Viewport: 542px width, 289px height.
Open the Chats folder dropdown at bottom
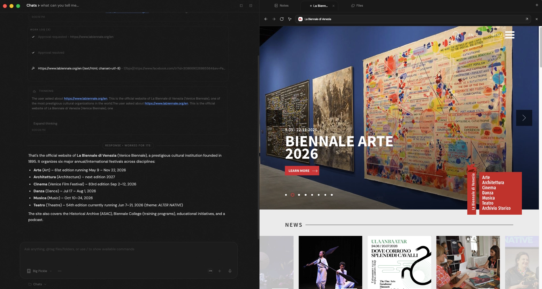click(38, 284)
